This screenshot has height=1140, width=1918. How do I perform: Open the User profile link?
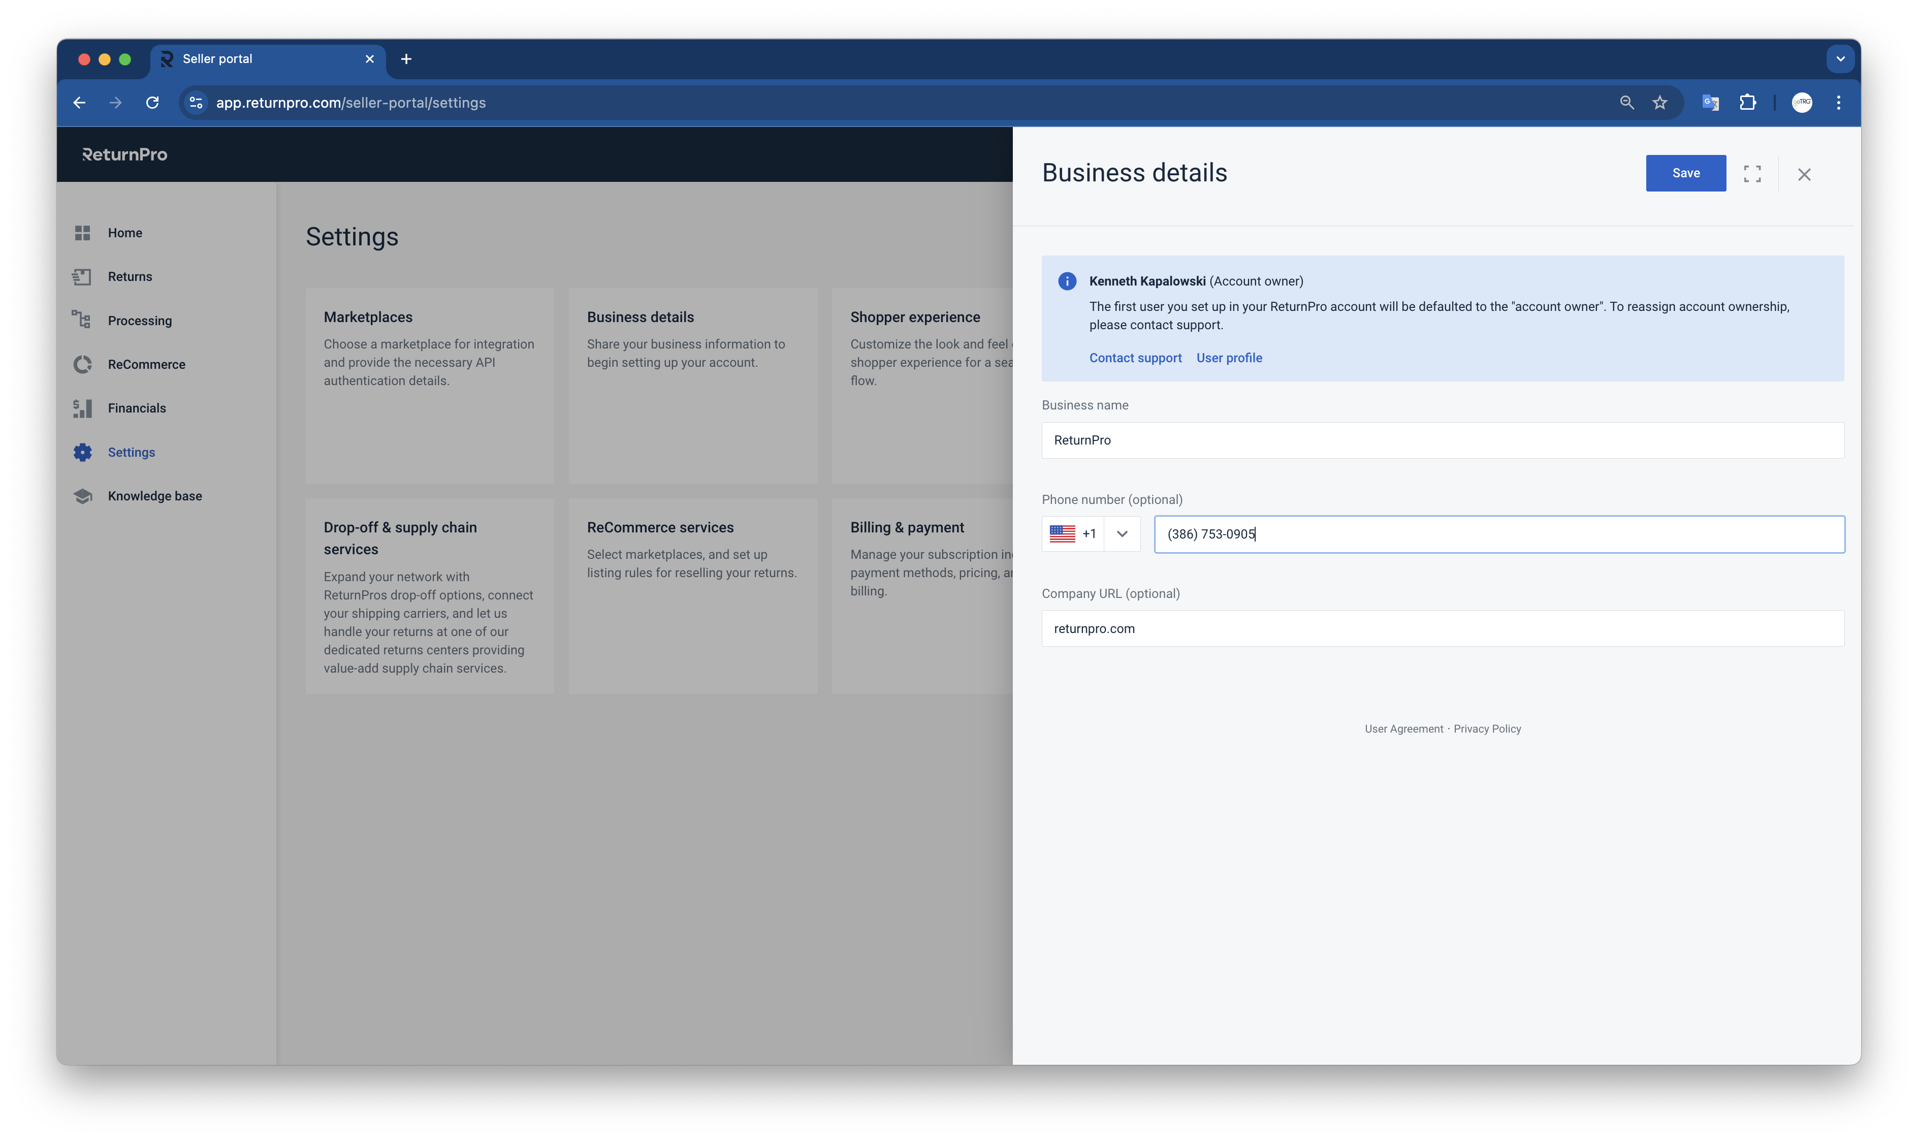pyautogui.click(x=1229, y=358)
